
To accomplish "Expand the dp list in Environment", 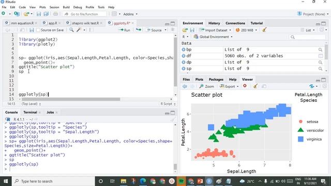I will [x=184, y=62].
